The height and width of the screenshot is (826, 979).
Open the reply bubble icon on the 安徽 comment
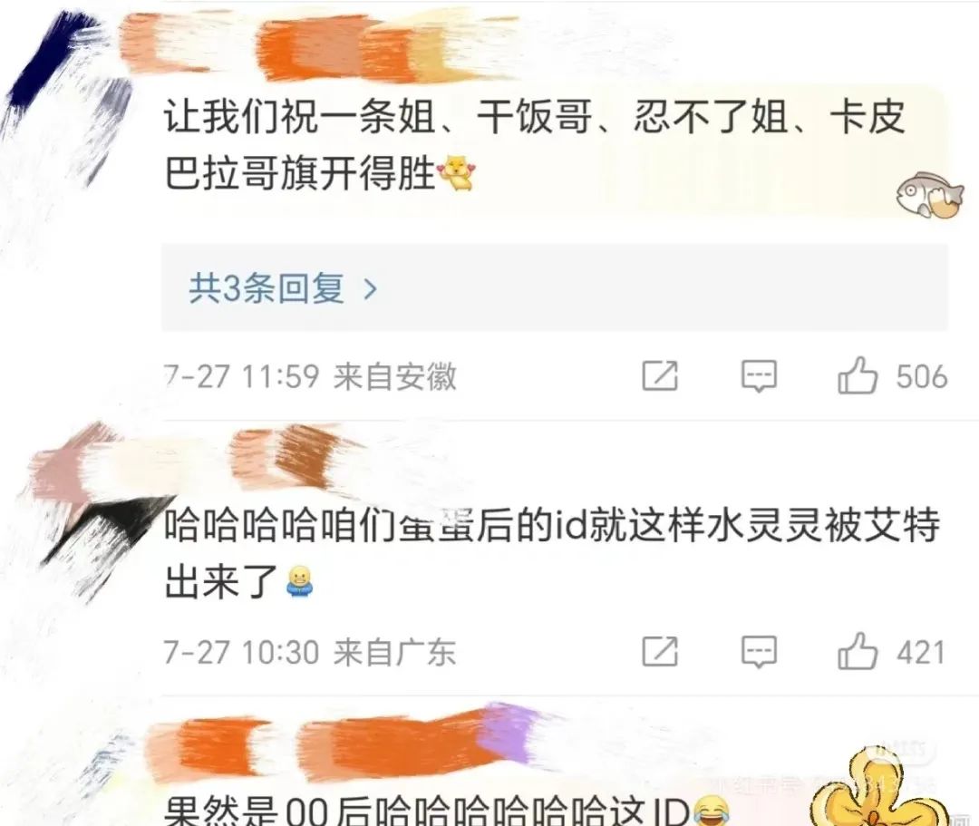pos(760,376)
